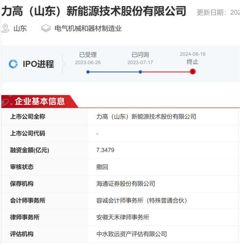Click the 终止 stage label
Image resolution: width=240 pixels, height=245 pixels.
(192, 62)
